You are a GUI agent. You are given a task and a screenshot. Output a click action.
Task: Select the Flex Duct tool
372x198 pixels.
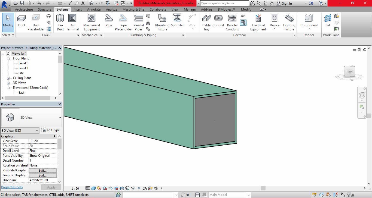[x=60, y=23]
